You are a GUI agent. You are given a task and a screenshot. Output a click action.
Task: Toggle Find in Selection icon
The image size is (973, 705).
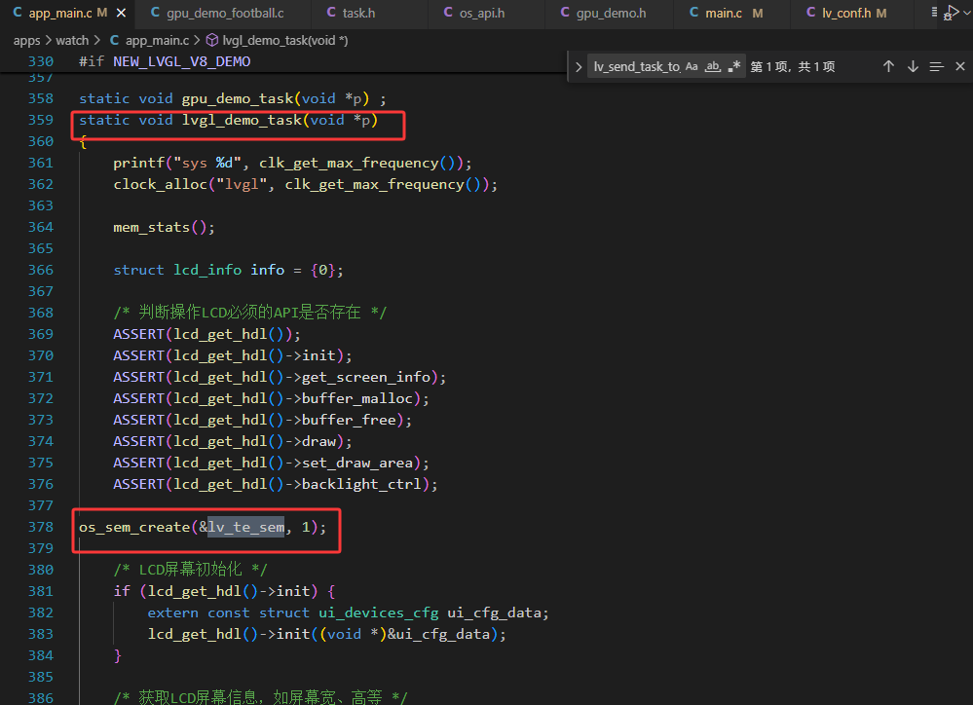(936, 66)
